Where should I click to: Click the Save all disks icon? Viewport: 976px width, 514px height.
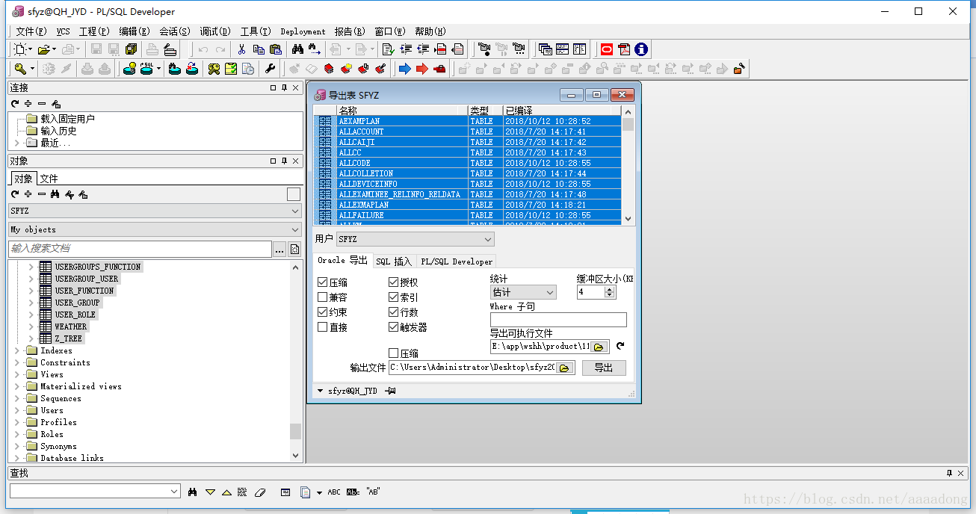coord(132,49)
